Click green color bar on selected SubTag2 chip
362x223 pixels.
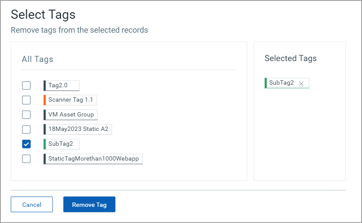coord(266,83)
